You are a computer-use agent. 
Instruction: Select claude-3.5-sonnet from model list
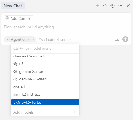(45, 56)
